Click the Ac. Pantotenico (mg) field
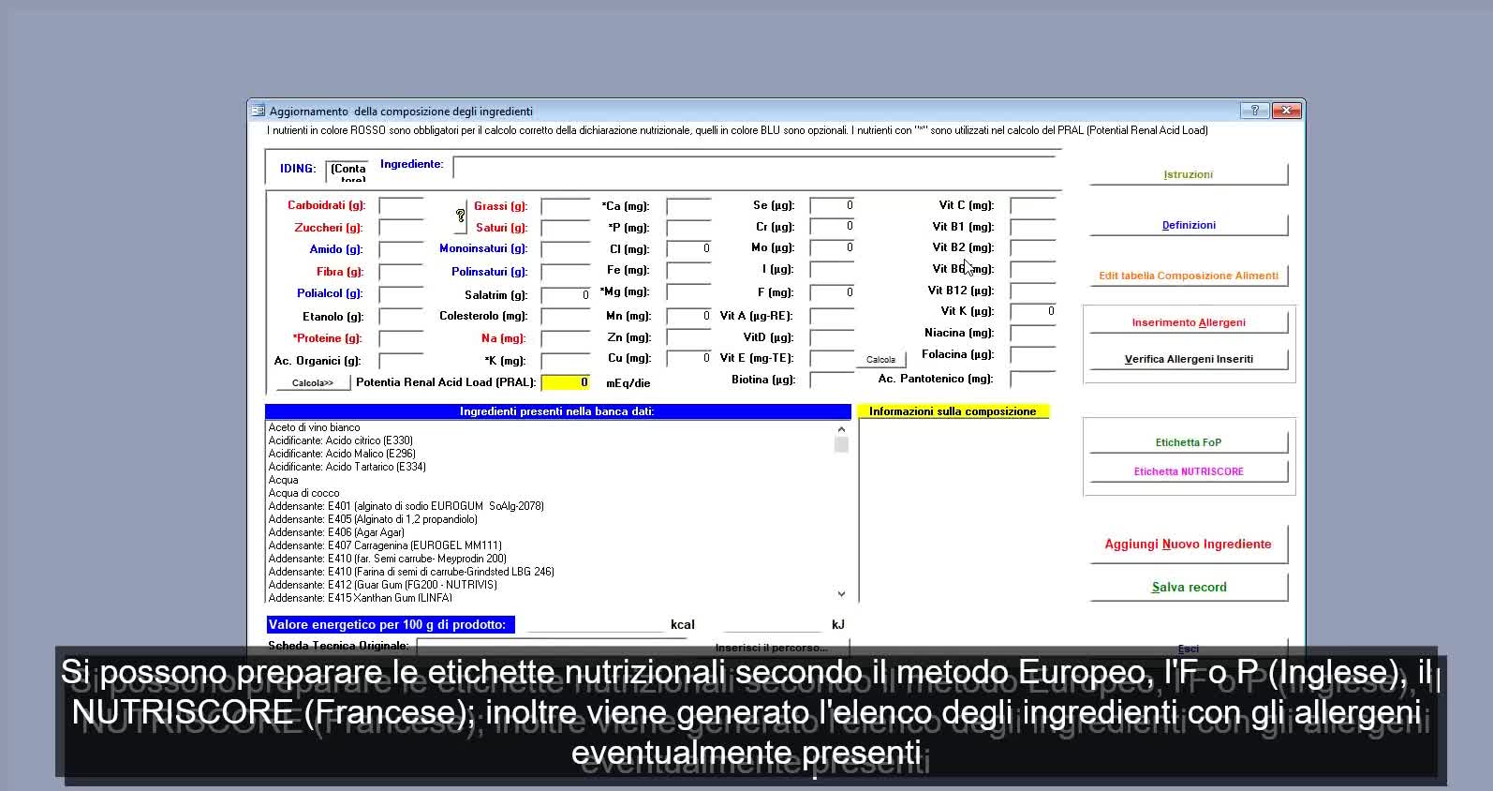The width and height of the screenshot is (1493, 791). [1033, 380]
